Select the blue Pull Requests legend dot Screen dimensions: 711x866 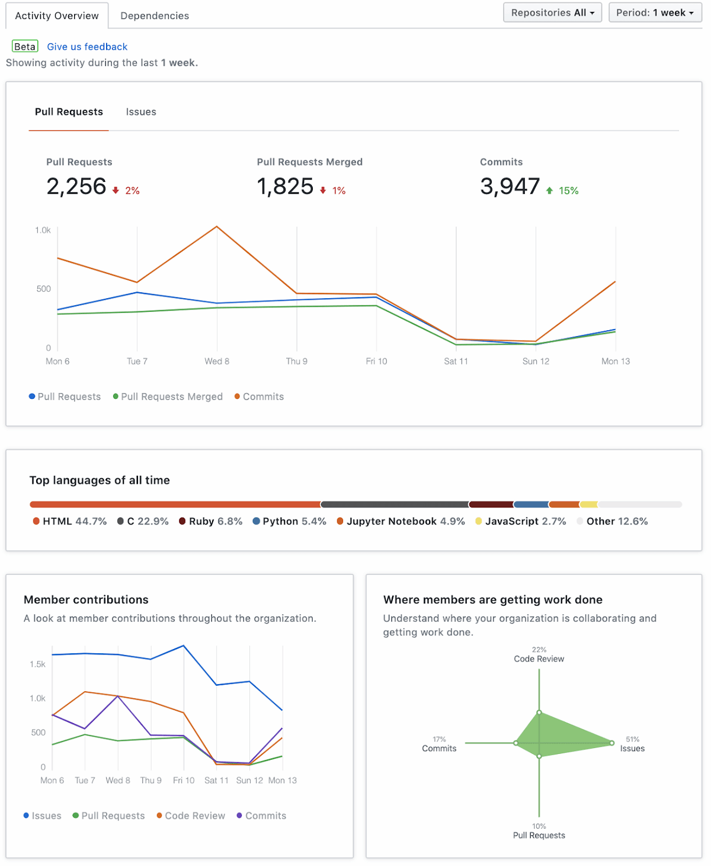[x=31, y=397]
